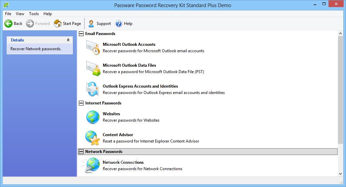This screenshot has height=187, width=346.
Task: Click the Microsoft Outlook Accounts envelope icon
Action: [x=93, y=47]
